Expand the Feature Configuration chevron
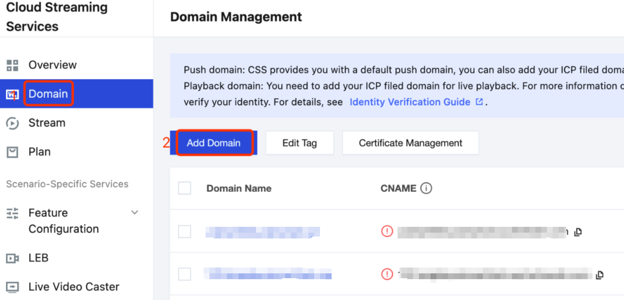 [x=135, y=213]
